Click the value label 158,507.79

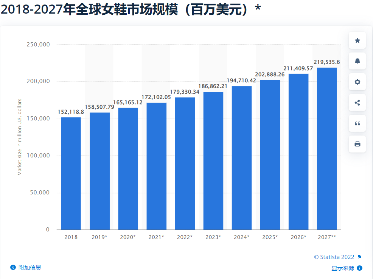[99, 107]
